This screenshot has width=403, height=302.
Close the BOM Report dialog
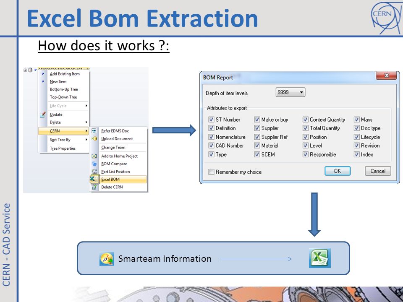[386, 75]
